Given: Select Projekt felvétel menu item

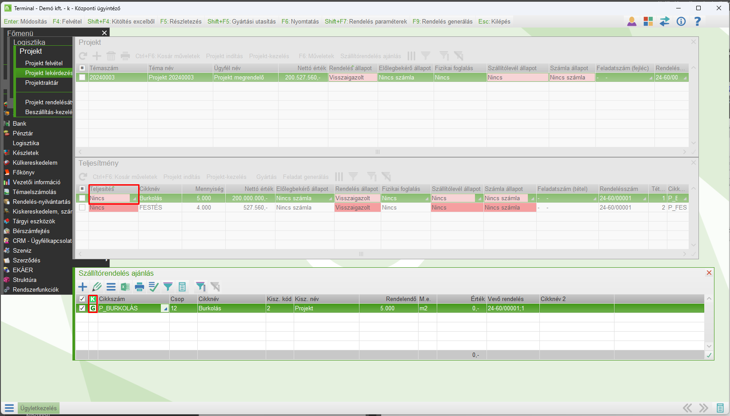Looking at the screenshot, I should (x=44, y=63).
